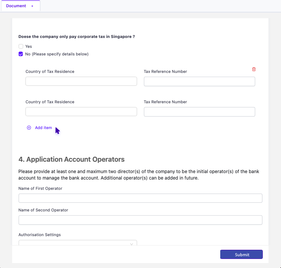Click the unsaved dot on Document tab

(32, 6)
